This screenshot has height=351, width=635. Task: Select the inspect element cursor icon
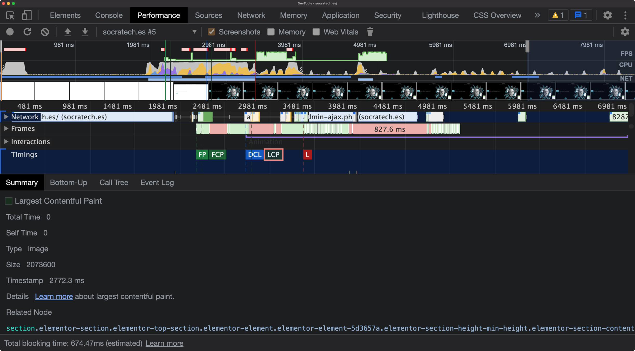[10, 15]
